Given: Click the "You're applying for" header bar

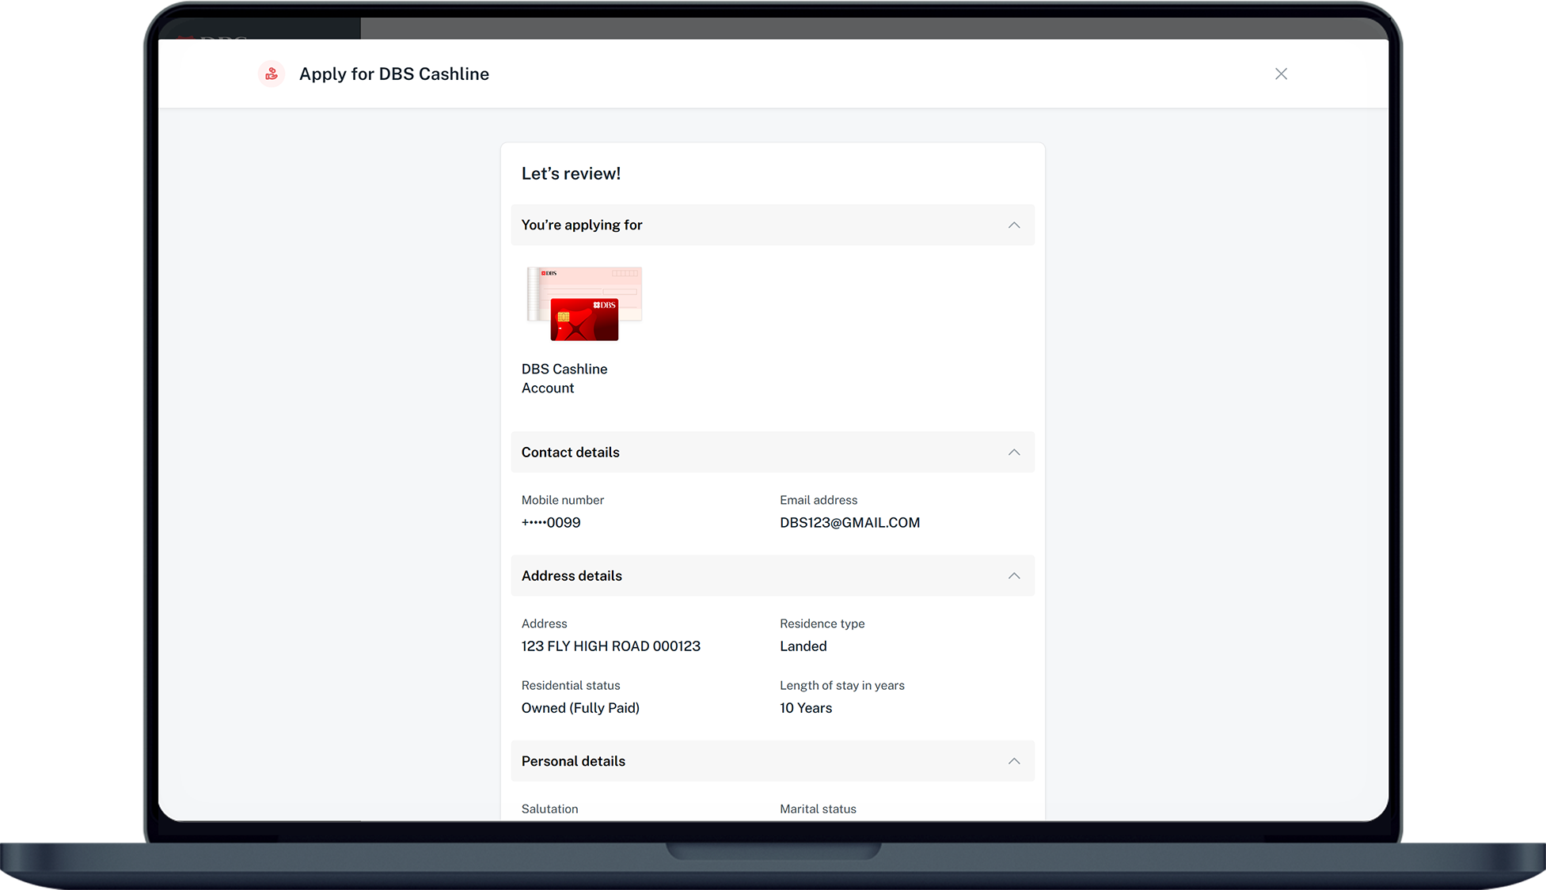Looking at the screenshot, I should [x=772, y=225].
